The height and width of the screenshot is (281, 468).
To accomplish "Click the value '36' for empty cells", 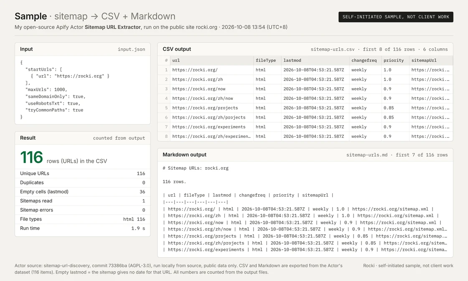I will 142,192.
